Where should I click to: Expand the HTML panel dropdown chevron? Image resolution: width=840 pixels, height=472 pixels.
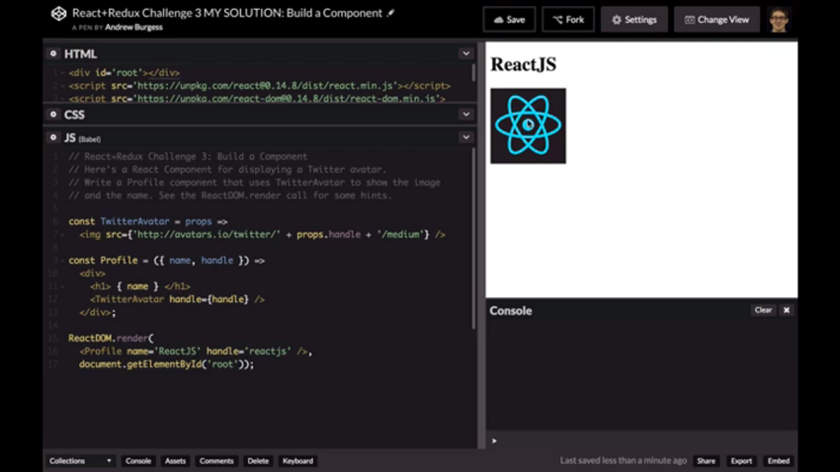(466, 53)
